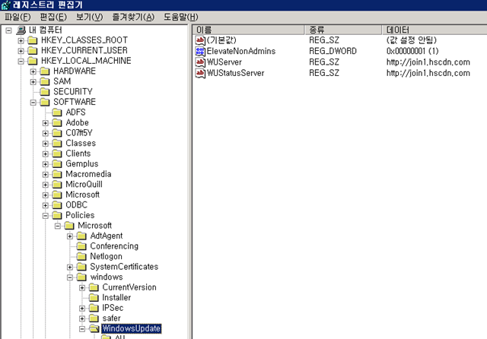Collapse the windows key minus box
Viewport: 487px width, 339px height.
[70, 277]
